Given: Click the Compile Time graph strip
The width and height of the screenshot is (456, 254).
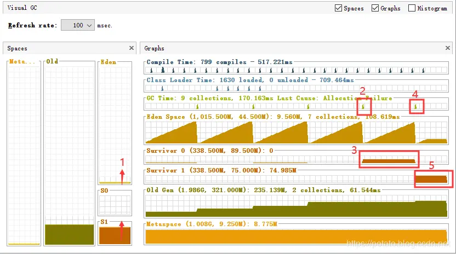Looking at the screenshot, I should (x=296, y=70).
